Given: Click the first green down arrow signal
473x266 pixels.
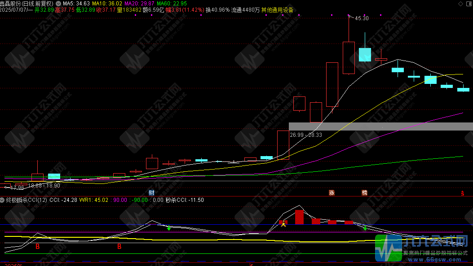Looking at the screenshot, I should [x=169, y=228].
